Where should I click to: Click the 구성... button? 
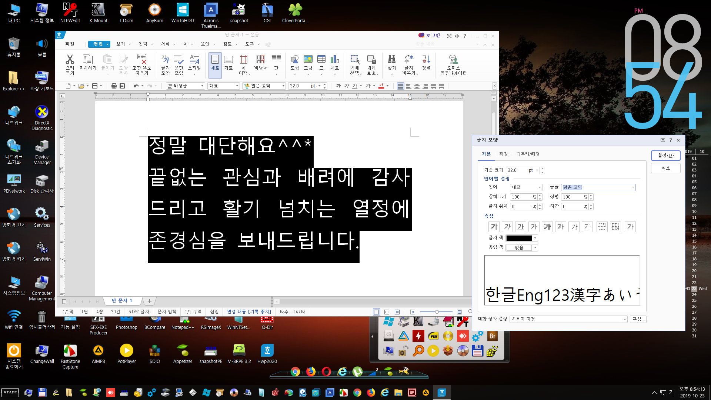(638, 319)
